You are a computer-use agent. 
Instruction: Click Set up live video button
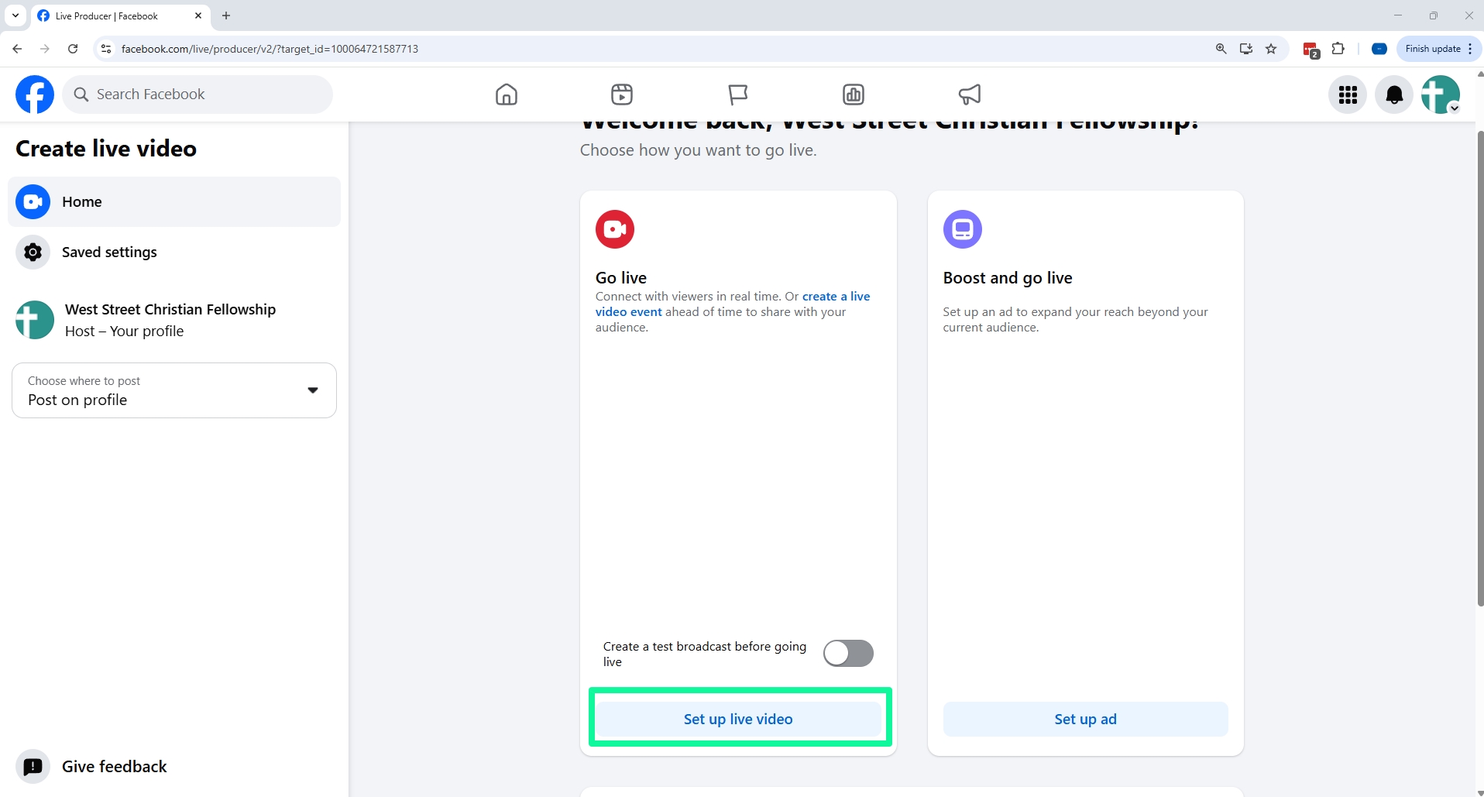tap(738, 720)
